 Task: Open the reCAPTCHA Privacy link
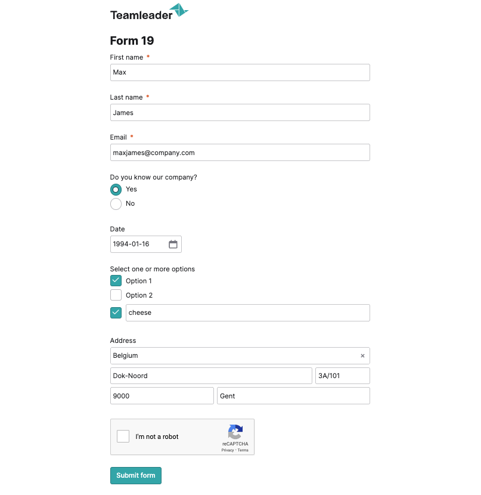coord(228,450)
